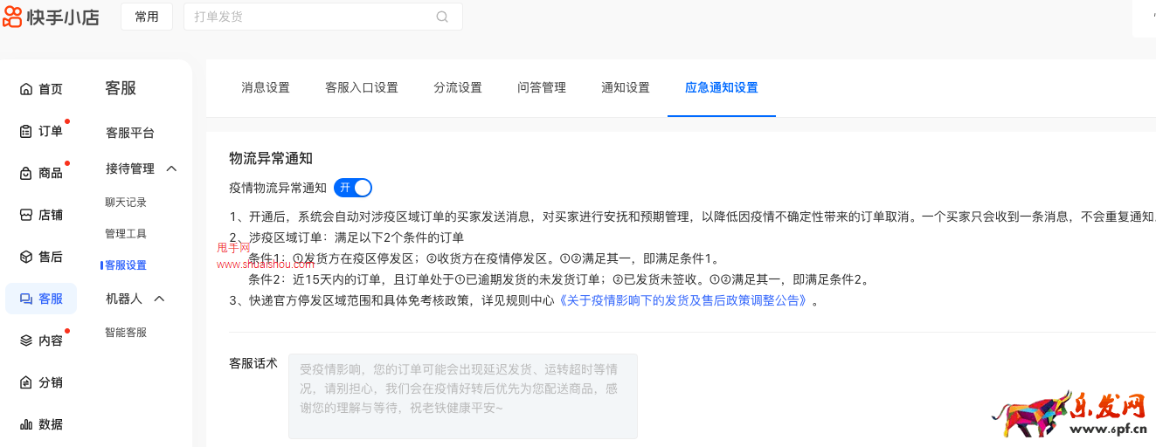1156x447 pixels.
Task: Click the 数据 bar chart icon
Action: [26, 424]
